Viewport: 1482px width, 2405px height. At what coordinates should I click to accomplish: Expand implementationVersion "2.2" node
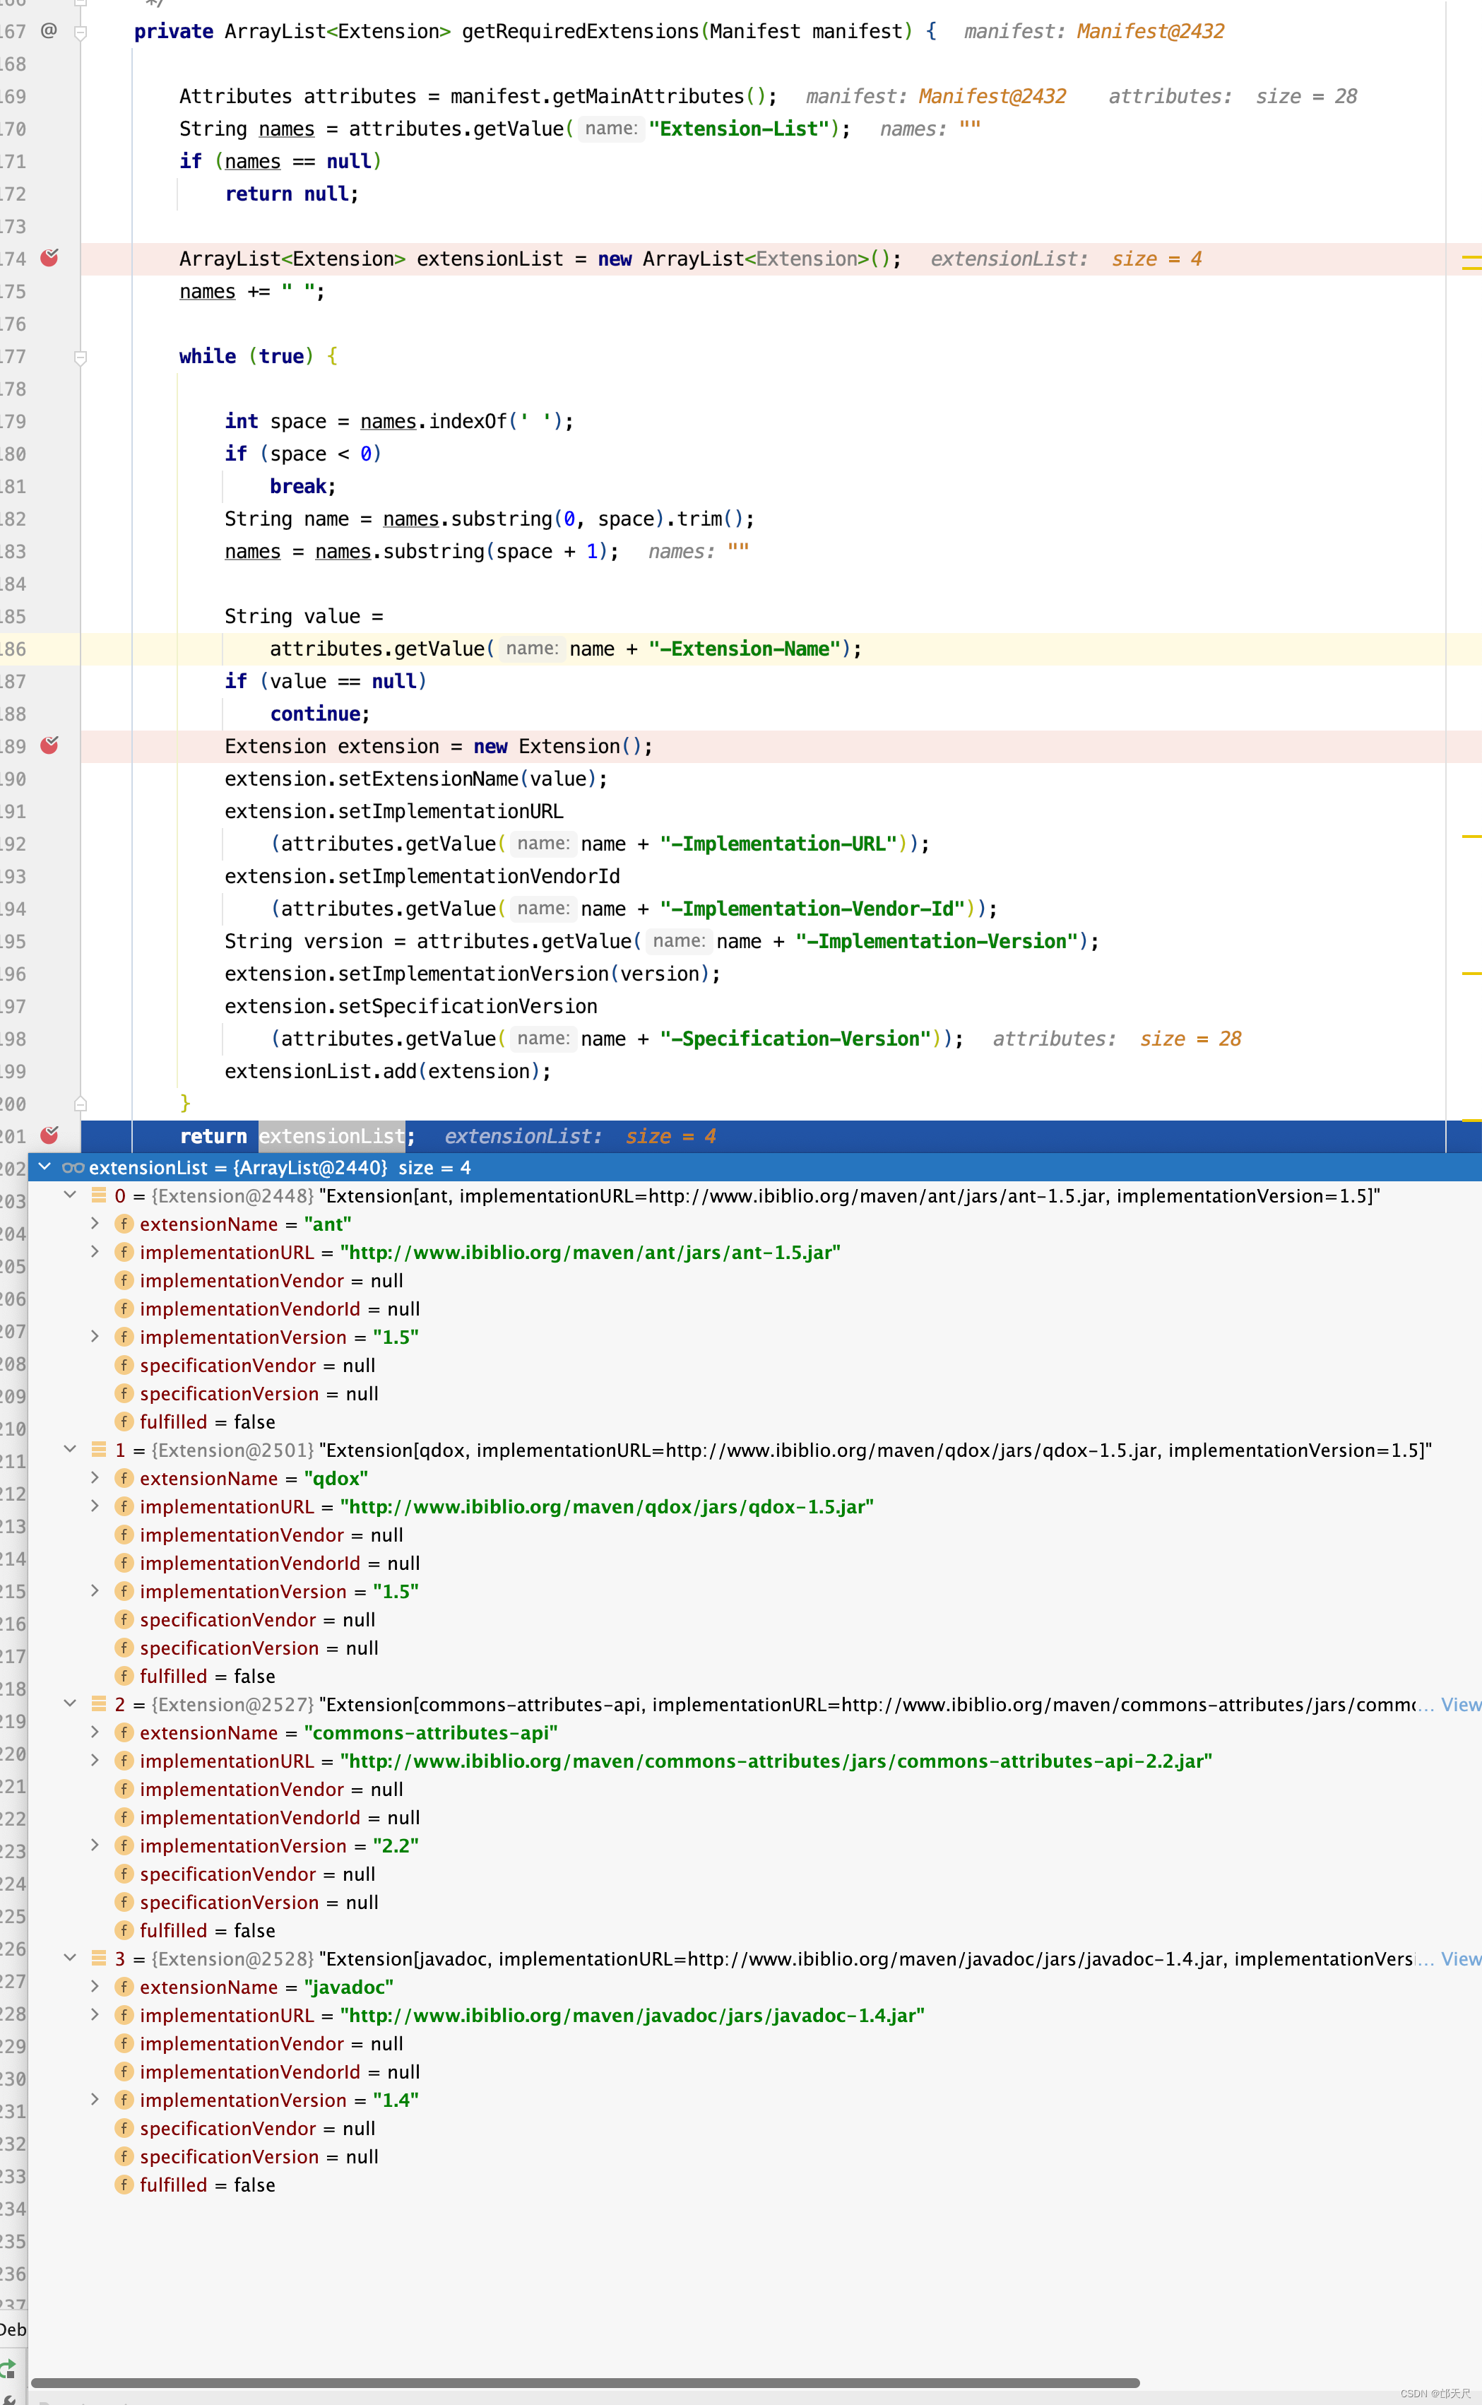95,1845
